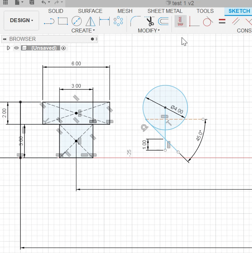Select the 2.00 height dimension
The width and height of the screenshot is (252, 253).
coord(4,113)
